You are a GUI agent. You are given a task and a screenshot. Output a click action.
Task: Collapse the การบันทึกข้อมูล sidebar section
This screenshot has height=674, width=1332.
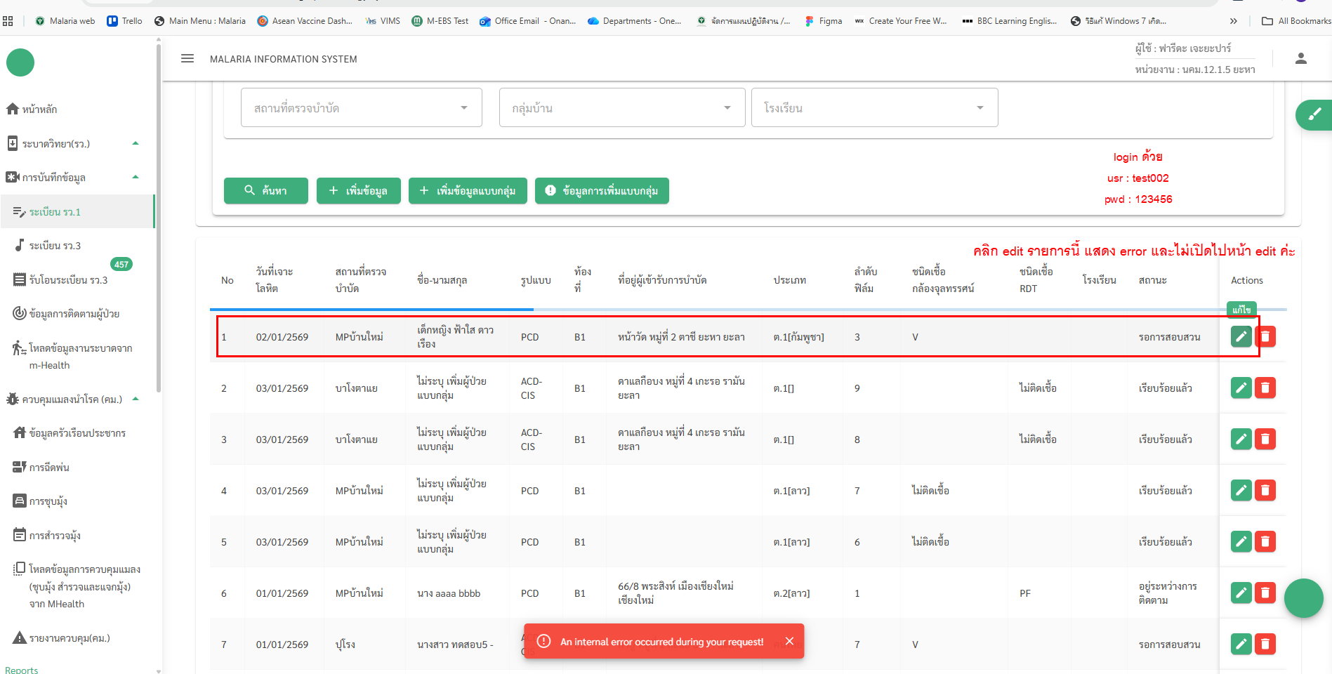[136, 177]
